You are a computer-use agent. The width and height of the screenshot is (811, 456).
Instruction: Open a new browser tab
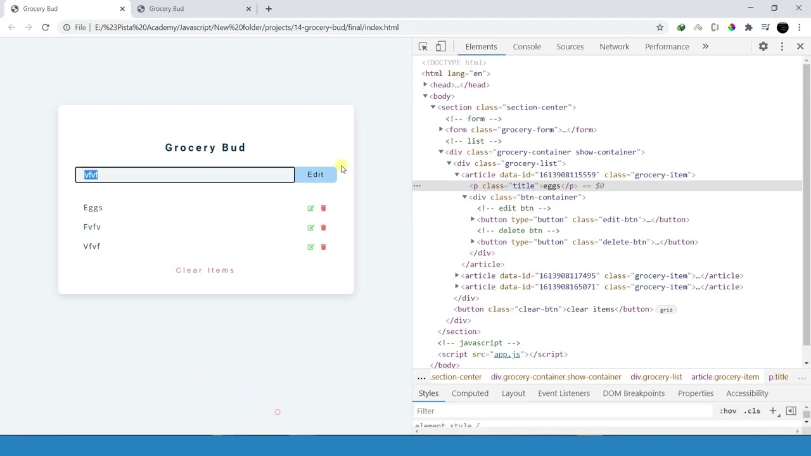click(269, 9)
